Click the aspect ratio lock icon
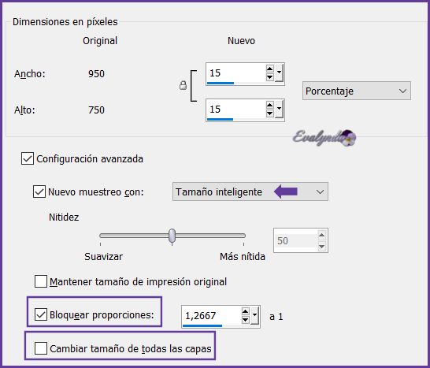 point(183,85)
